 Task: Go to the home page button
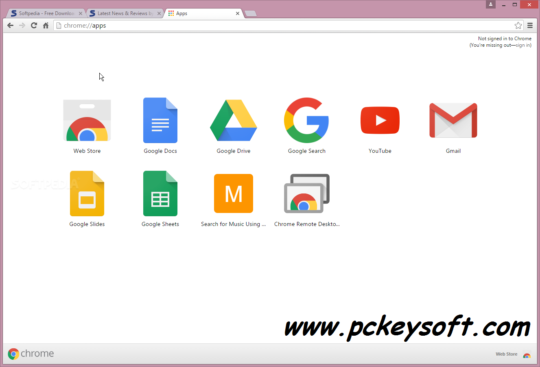tap(46, 26)
